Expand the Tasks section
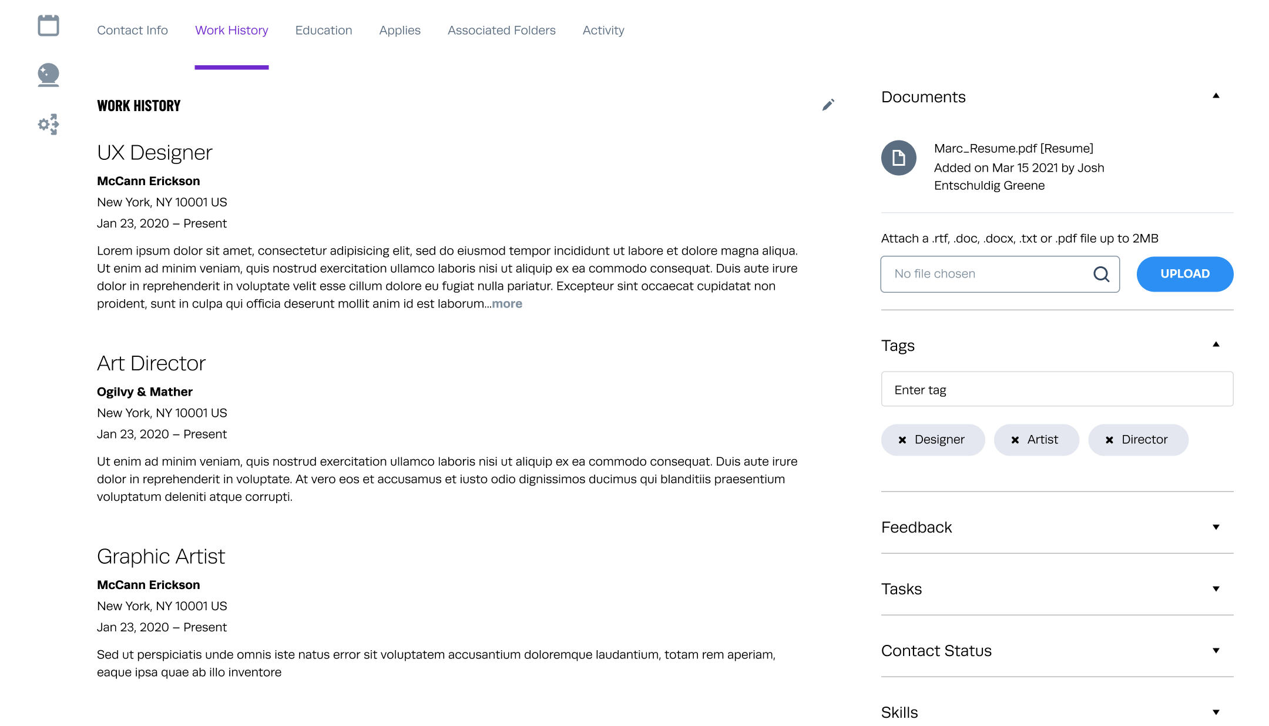Viewport: 1269px width, 726px height. tap(1216, 589)
